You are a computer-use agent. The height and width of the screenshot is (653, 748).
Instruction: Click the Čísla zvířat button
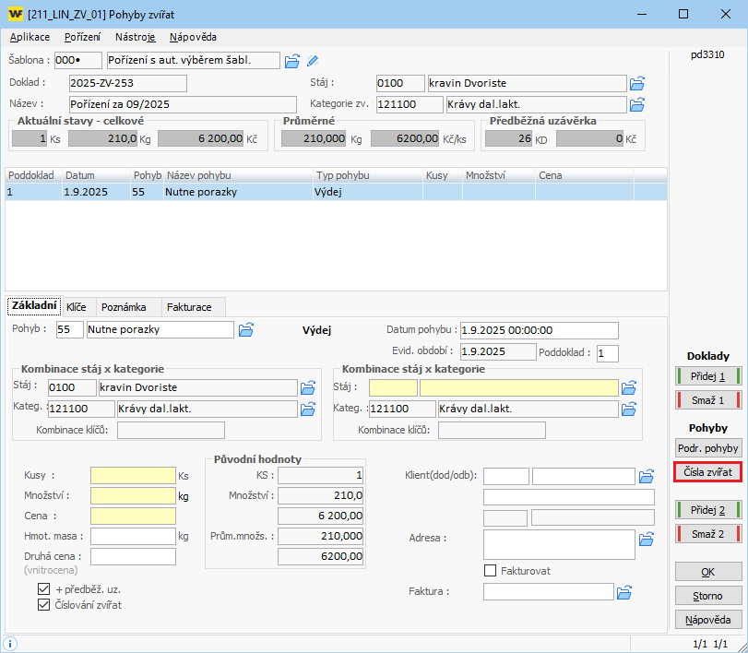(708, 471)
